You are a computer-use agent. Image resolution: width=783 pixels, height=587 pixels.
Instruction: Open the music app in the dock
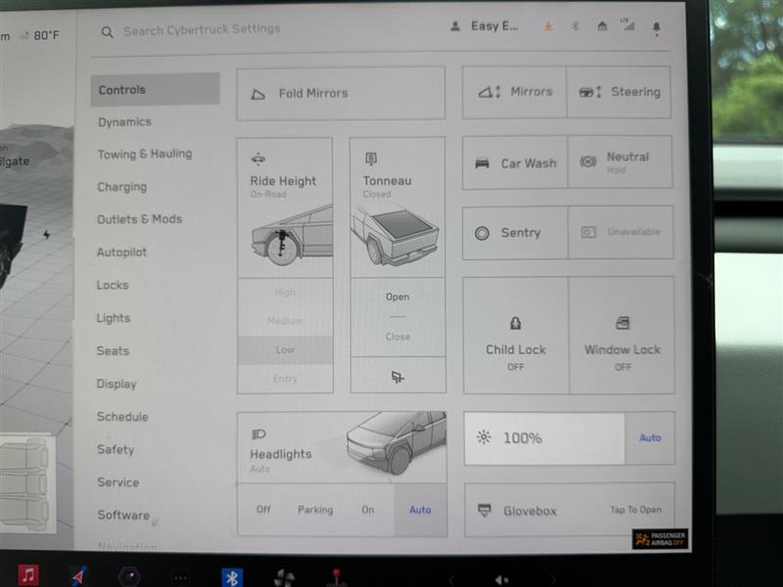click(28, 575)
